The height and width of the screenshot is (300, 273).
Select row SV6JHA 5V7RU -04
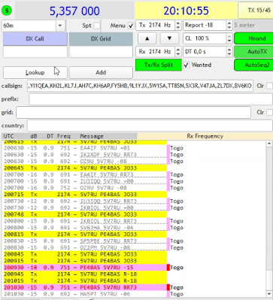coord(85,228)
